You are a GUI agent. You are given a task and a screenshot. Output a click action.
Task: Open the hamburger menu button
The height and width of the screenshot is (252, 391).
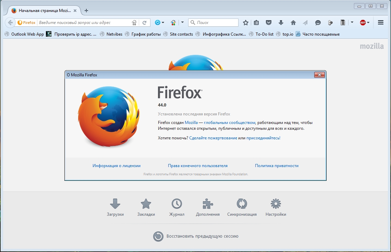click(380, 23)
